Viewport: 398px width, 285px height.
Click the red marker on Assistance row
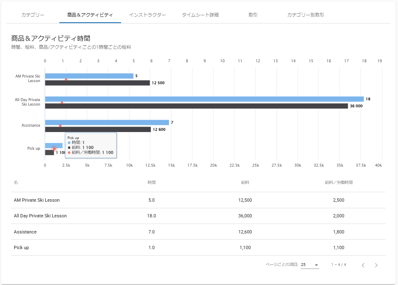(60, 126)
